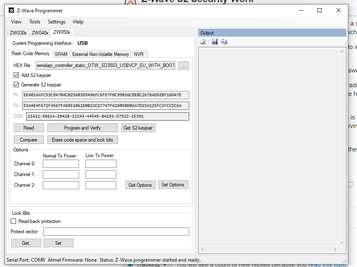Click output horizontal scrollbar right arrow
Viewport: 357px width, 267px height.
pos(335,249)
